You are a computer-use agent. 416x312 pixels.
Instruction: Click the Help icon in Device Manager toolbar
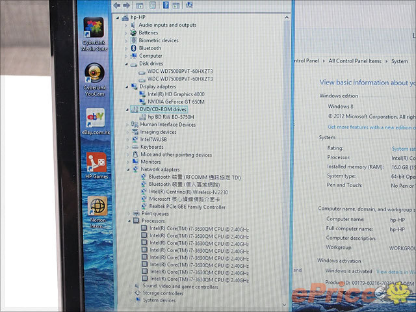coord(166,5)
